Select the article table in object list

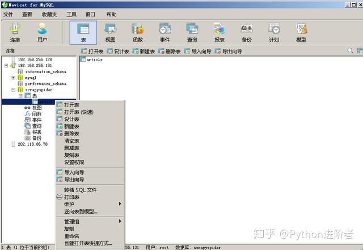95,60
